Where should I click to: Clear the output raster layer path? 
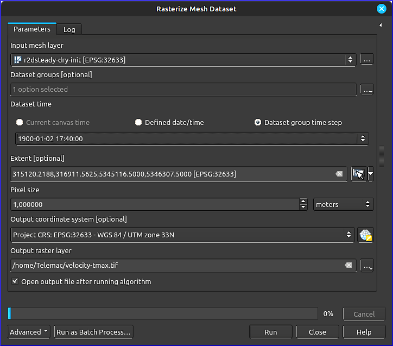[348, 265]
